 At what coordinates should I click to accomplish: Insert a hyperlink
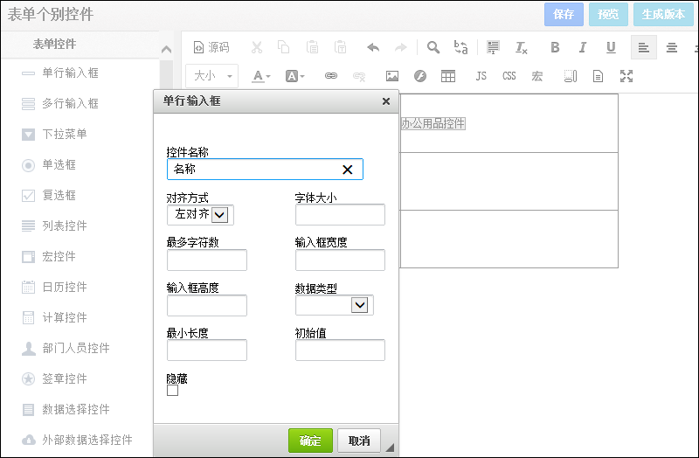[331, 76]
